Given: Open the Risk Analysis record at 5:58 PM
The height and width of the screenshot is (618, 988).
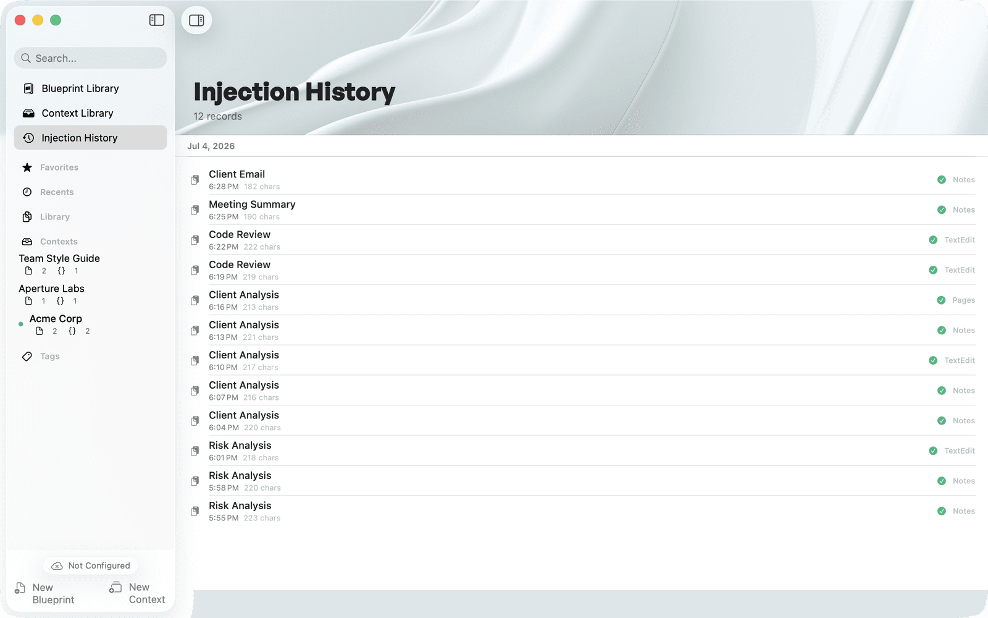Looking at the screenshot, I should (x=582, y=481).
